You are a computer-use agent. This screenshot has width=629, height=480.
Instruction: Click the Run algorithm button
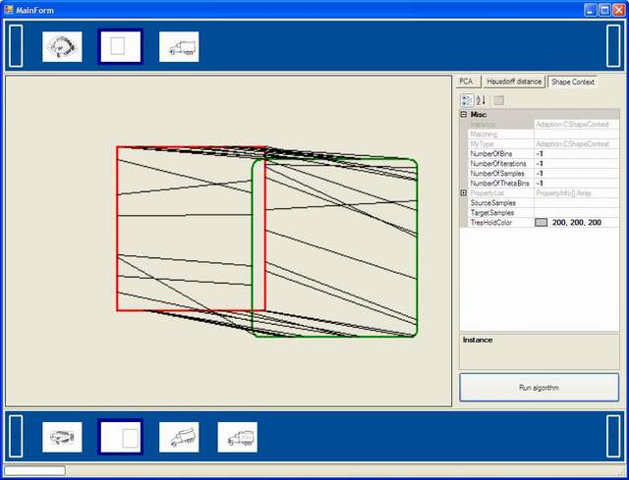pyautogui.click(x=540, y=388)
